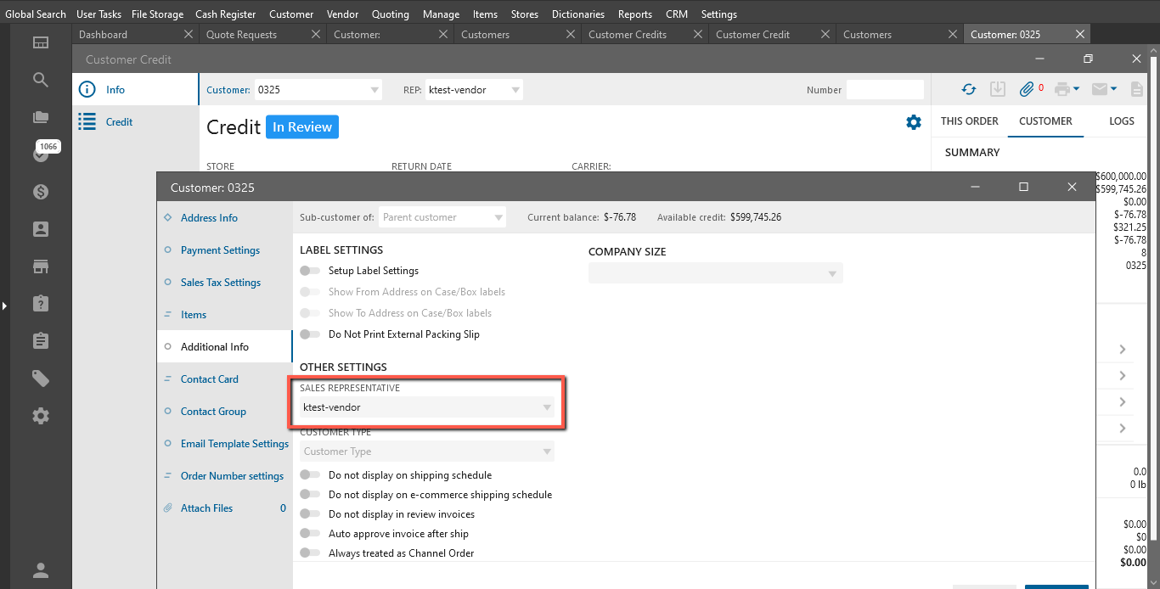Screen dimensions: 1160x589
Task: Click the Number input field
Action: coord(884,90)
